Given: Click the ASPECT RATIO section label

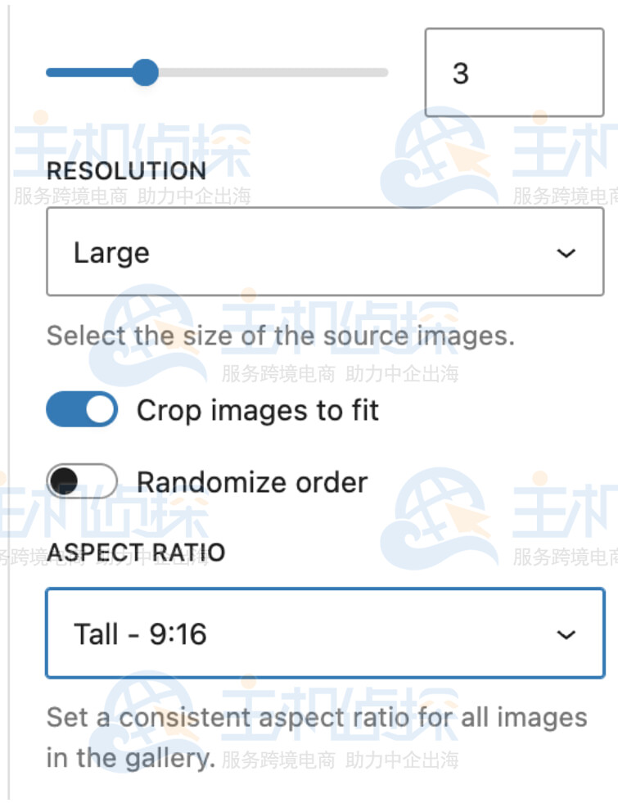Looking at the screenshot, I should point(136,553).
